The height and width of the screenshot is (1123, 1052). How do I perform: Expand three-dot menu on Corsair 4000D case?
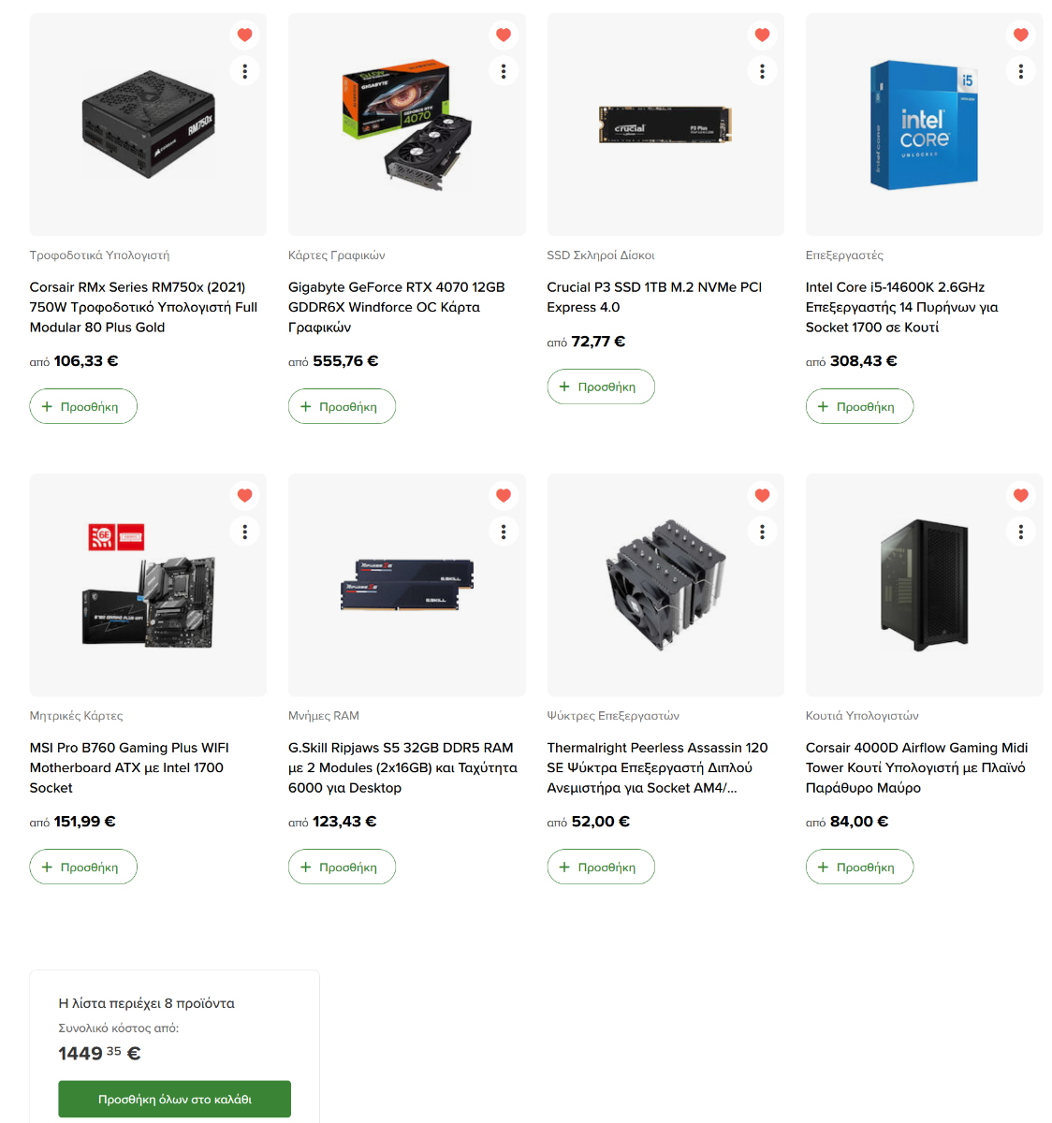pyautogui.click(x=1021, y=532)
